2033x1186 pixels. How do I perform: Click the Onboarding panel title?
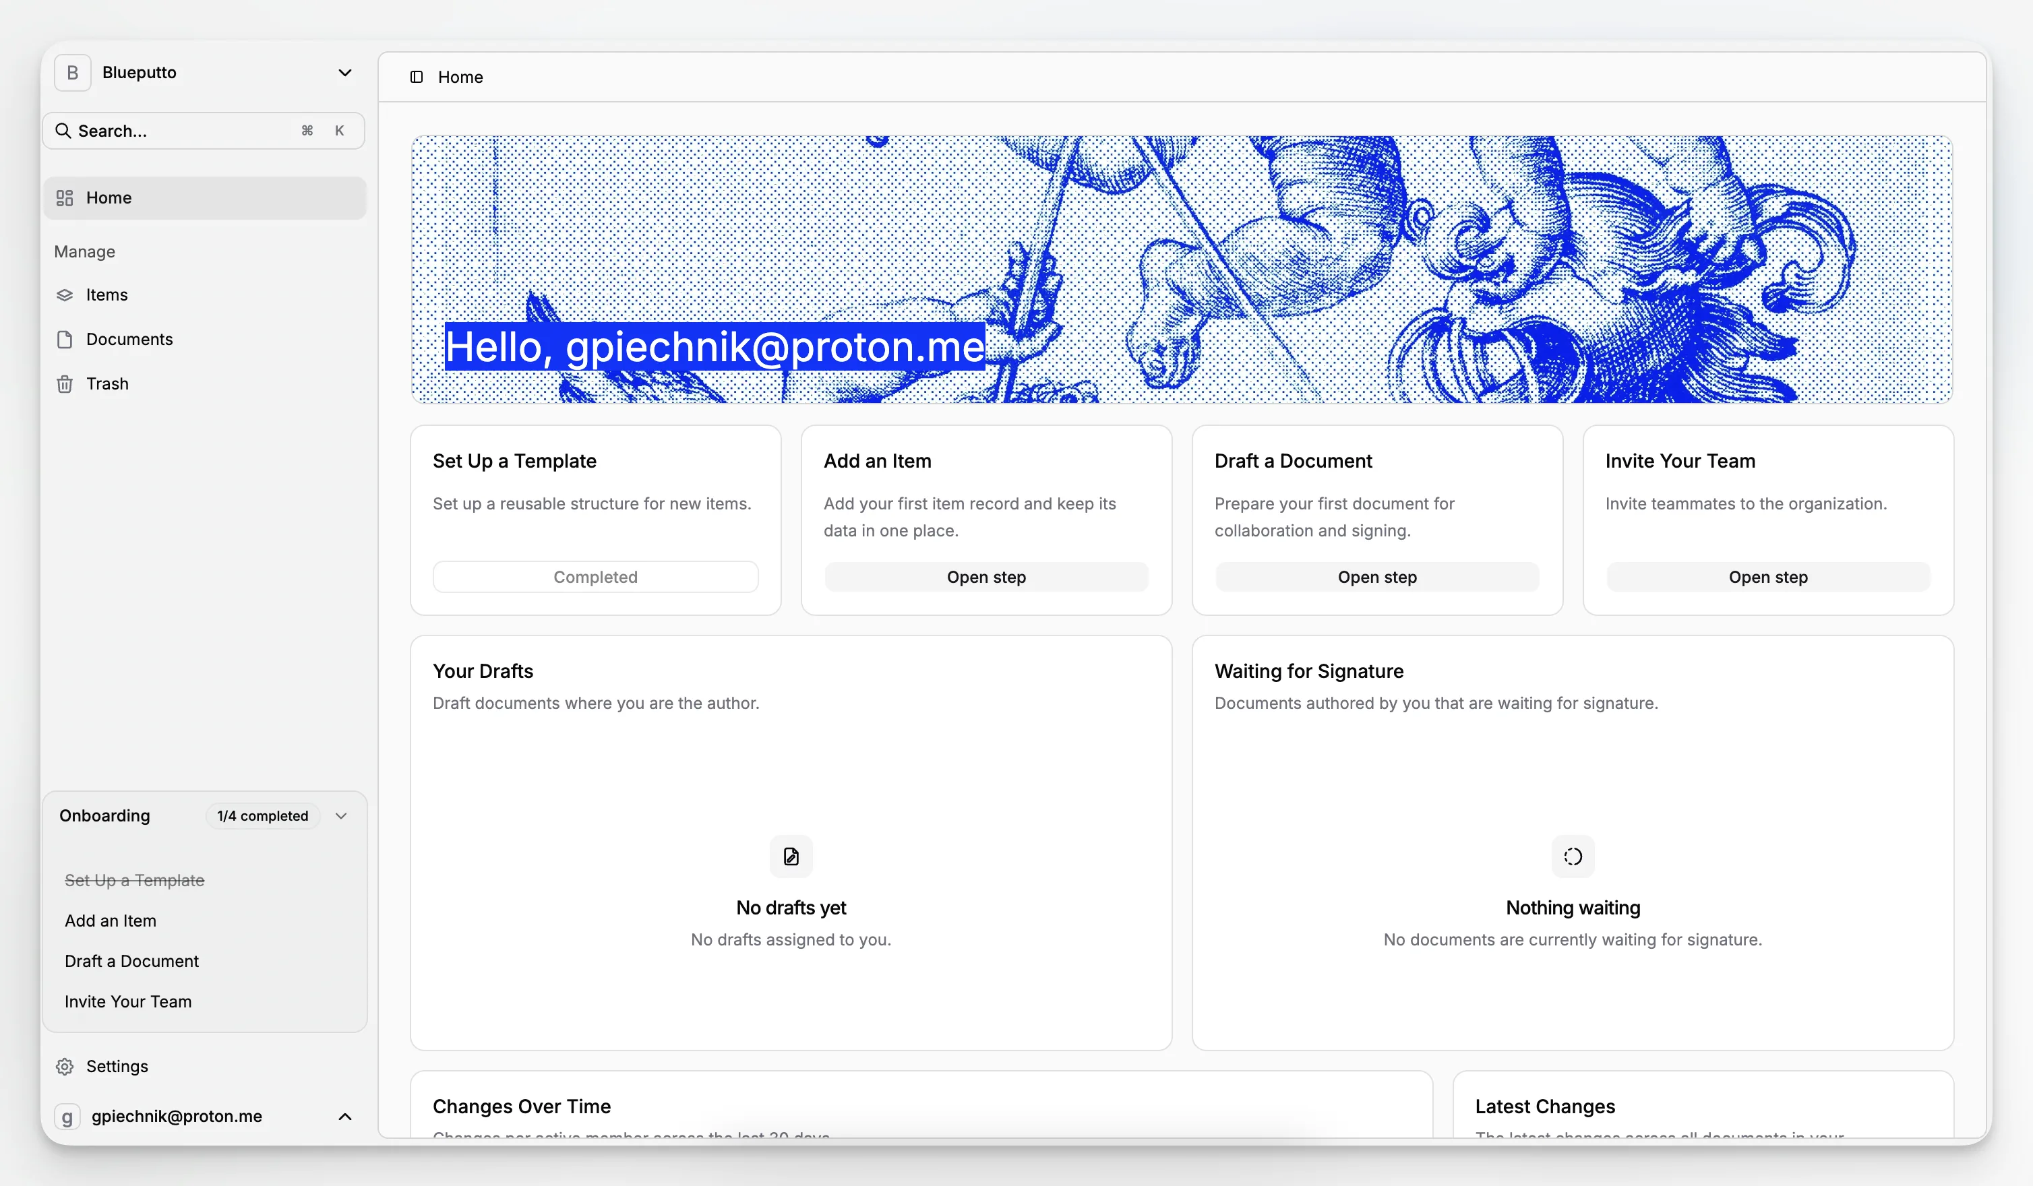[105, 816]
